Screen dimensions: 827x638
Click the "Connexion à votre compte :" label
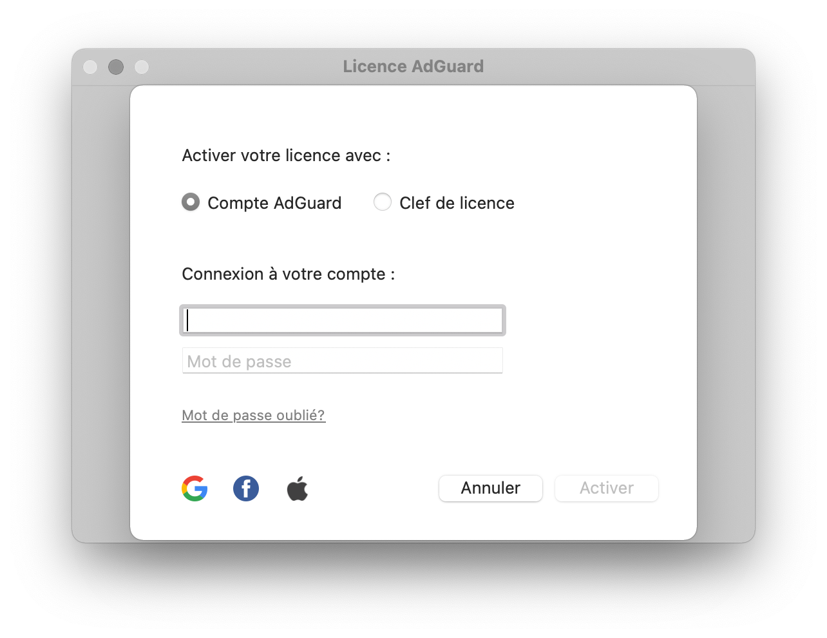pyautogui.click(x=289, y=274)
